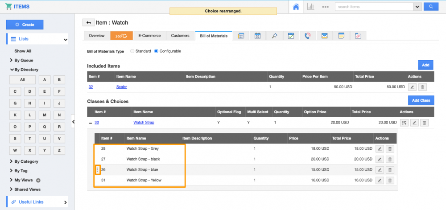Select the Configurable bill of materials type
Screen dimensions: 446x210
point(156,51)
